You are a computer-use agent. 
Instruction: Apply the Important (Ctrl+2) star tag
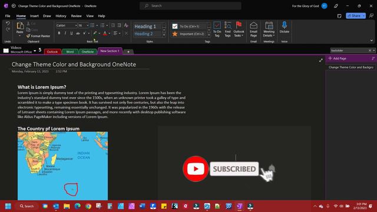pyautogui.click(x=189, y=34)
